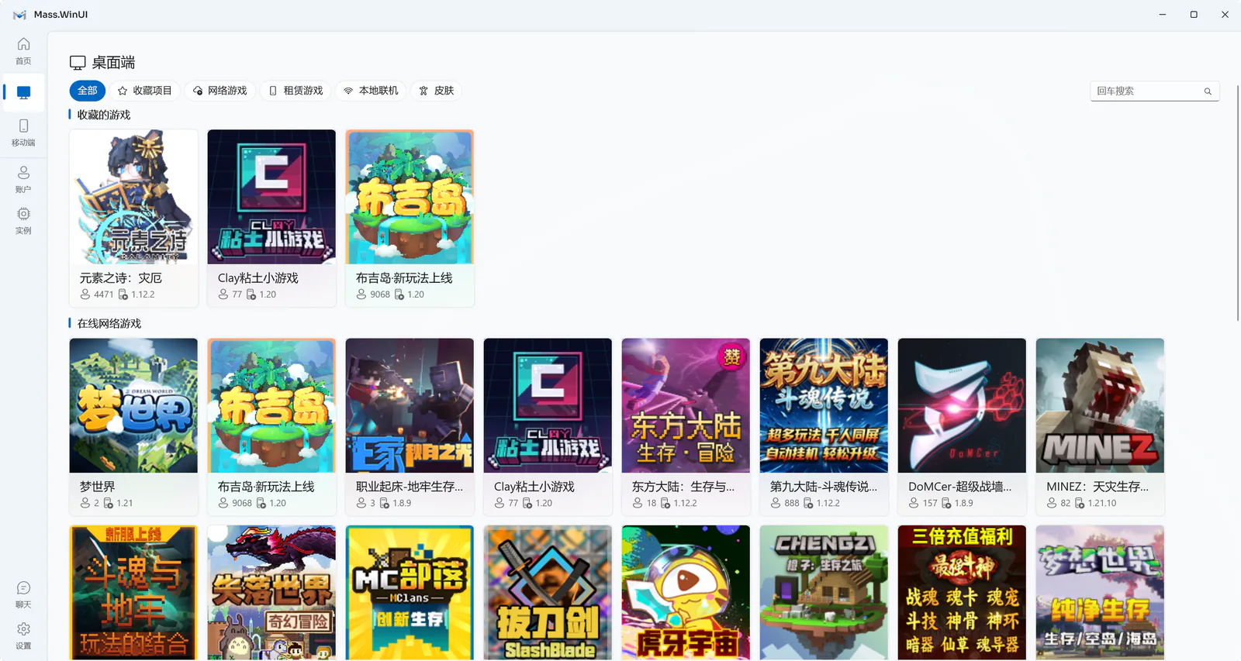Click the 收藏的游戏 section heading

click(104, 115)
